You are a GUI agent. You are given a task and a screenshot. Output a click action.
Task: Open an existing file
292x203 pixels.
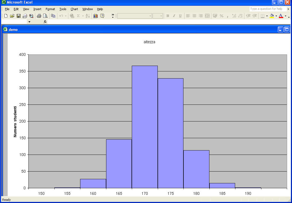(12, 16)
